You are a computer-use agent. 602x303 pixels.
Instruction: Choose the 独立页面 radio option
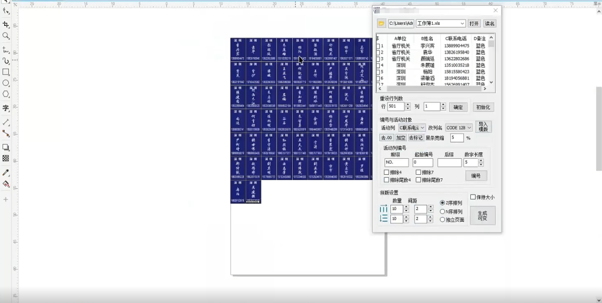[443, 219]
